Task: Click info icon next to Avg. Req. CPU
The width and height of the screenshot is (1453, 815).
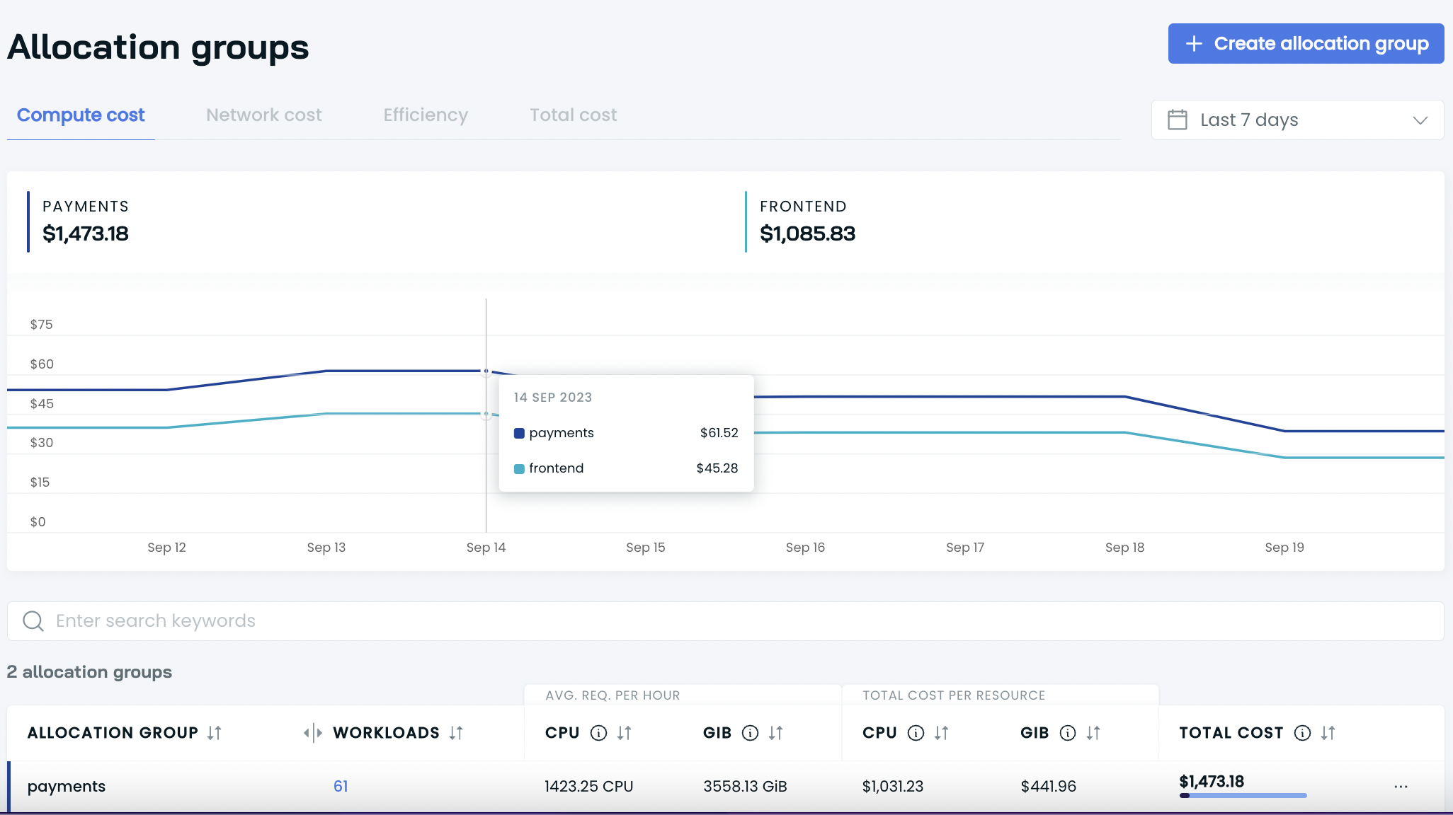Action: coord(598,733)
